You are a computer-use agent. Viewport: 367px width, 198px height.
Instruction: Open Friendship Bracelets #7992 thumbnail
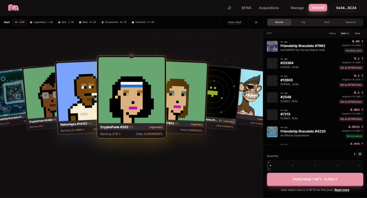pos(272,46)
